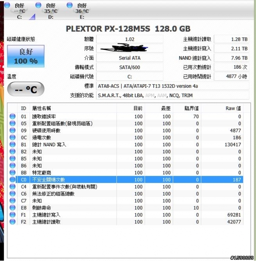Click the Raw 值 column header
Screen dimensions: 256x261
pyautogui.click(x=222, y=108)
